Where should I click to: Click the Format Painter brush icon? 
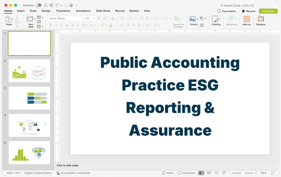coord(17,26)
